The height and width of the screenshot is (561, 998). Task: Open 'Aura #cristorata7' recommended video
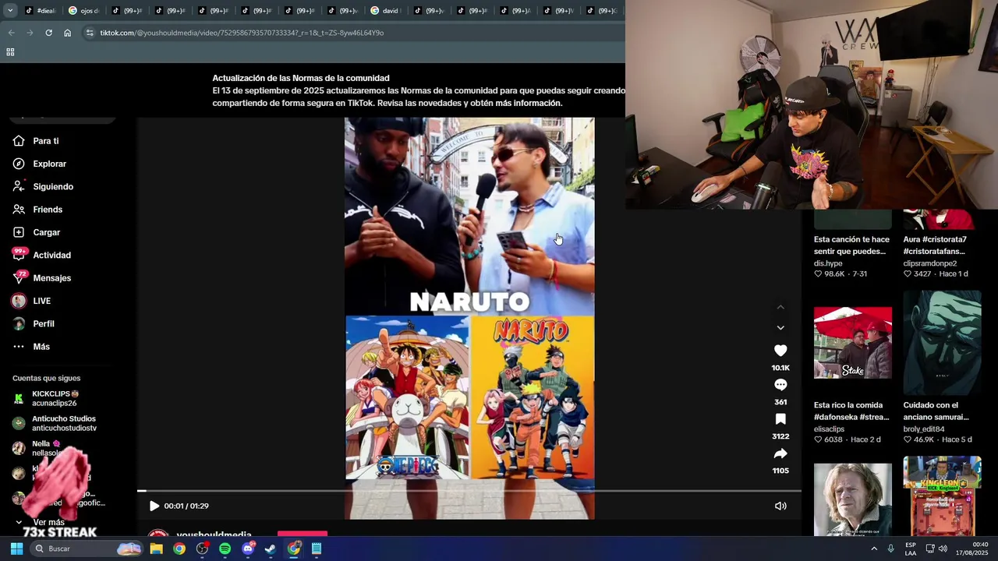[x=935, y=245]
